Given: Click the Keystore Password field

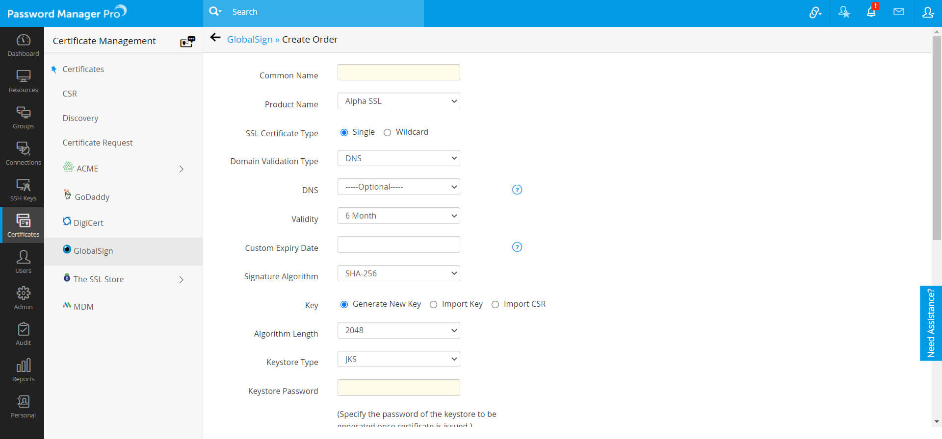Looking at the screenshot, I should click(x=398, y=388).
